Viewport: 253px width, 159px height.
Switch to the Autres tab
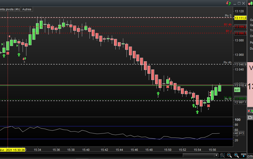(27, 9)
